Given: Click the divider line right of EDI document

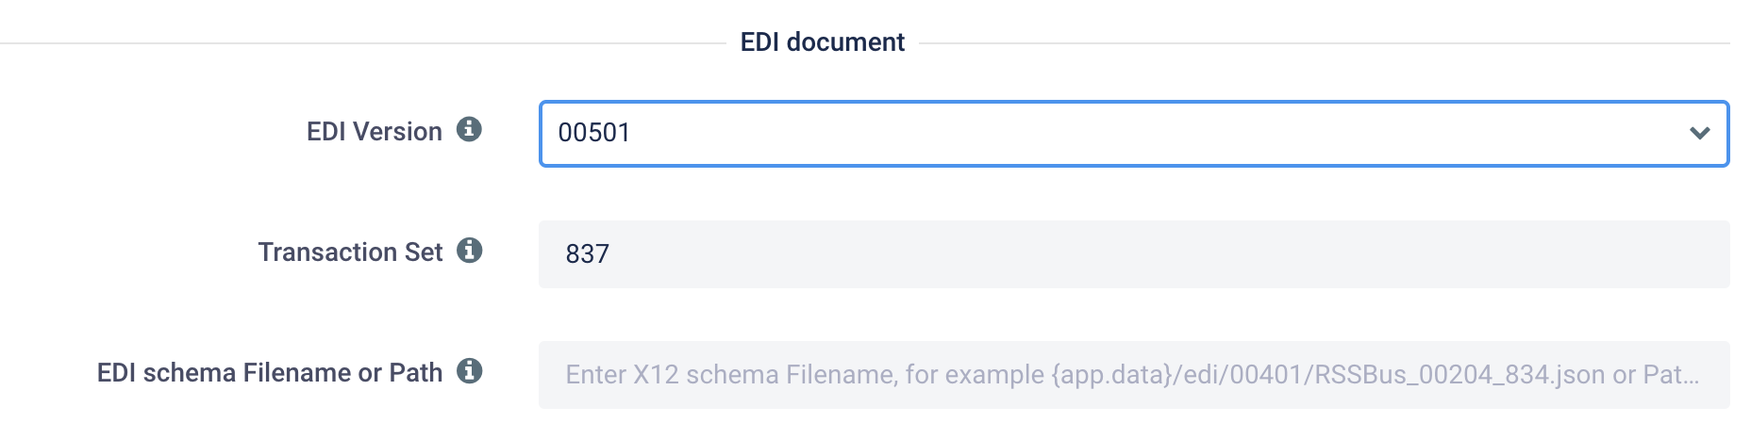Looking at the screenshot, I should click(1325, 43).
